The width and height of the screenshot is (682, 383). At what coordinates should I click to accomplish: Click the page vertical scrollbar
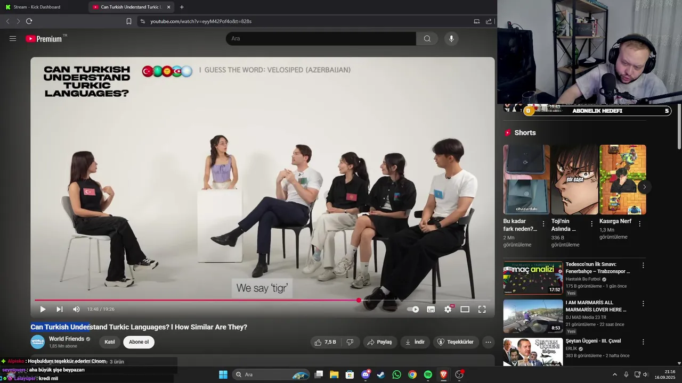point(679,128)
